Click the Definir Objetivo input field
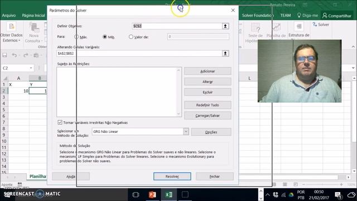Screen dimensions: 357x201 coord(177,26)
